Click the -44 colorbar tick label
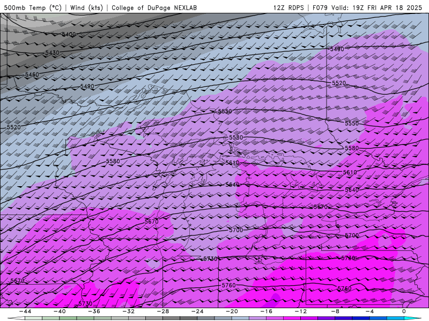The image size is (429, 321). (25, 311)
